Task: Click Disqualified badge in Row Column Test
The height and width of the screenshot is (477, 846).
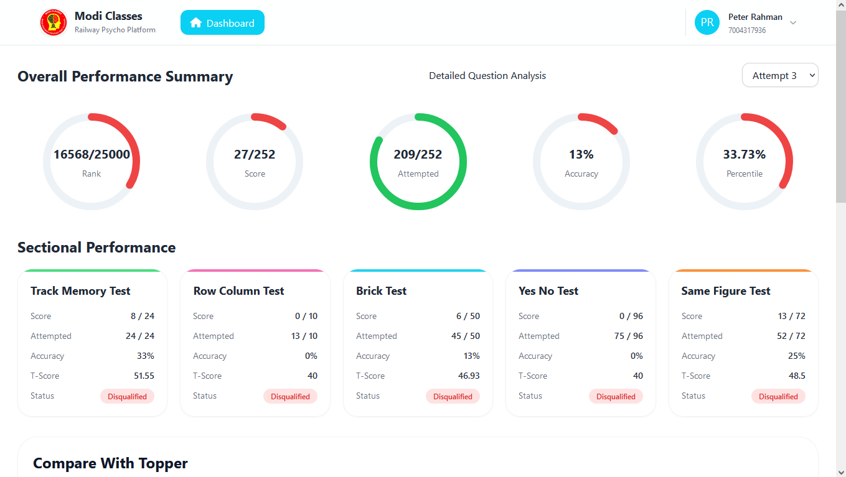Action: (290, 396)
